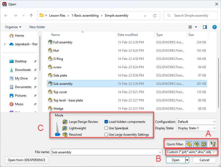Uncheck Load hidden components
The height and width of the screenshot is (167, 221).
[x=106, y=122]
